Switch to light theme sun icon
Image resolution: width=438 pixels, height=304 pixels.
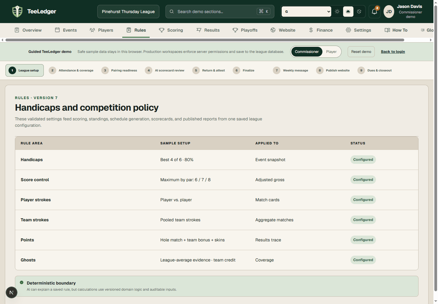click(337, 12)
